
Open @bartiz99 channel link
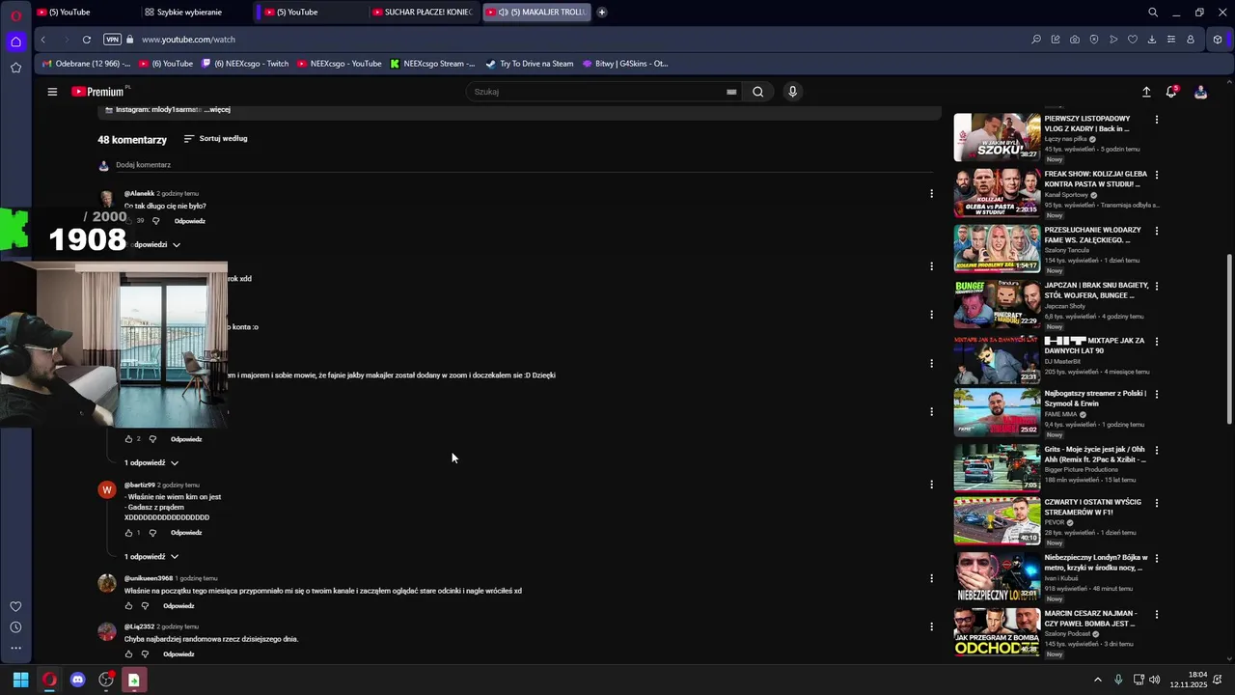(x=139, y=485)
